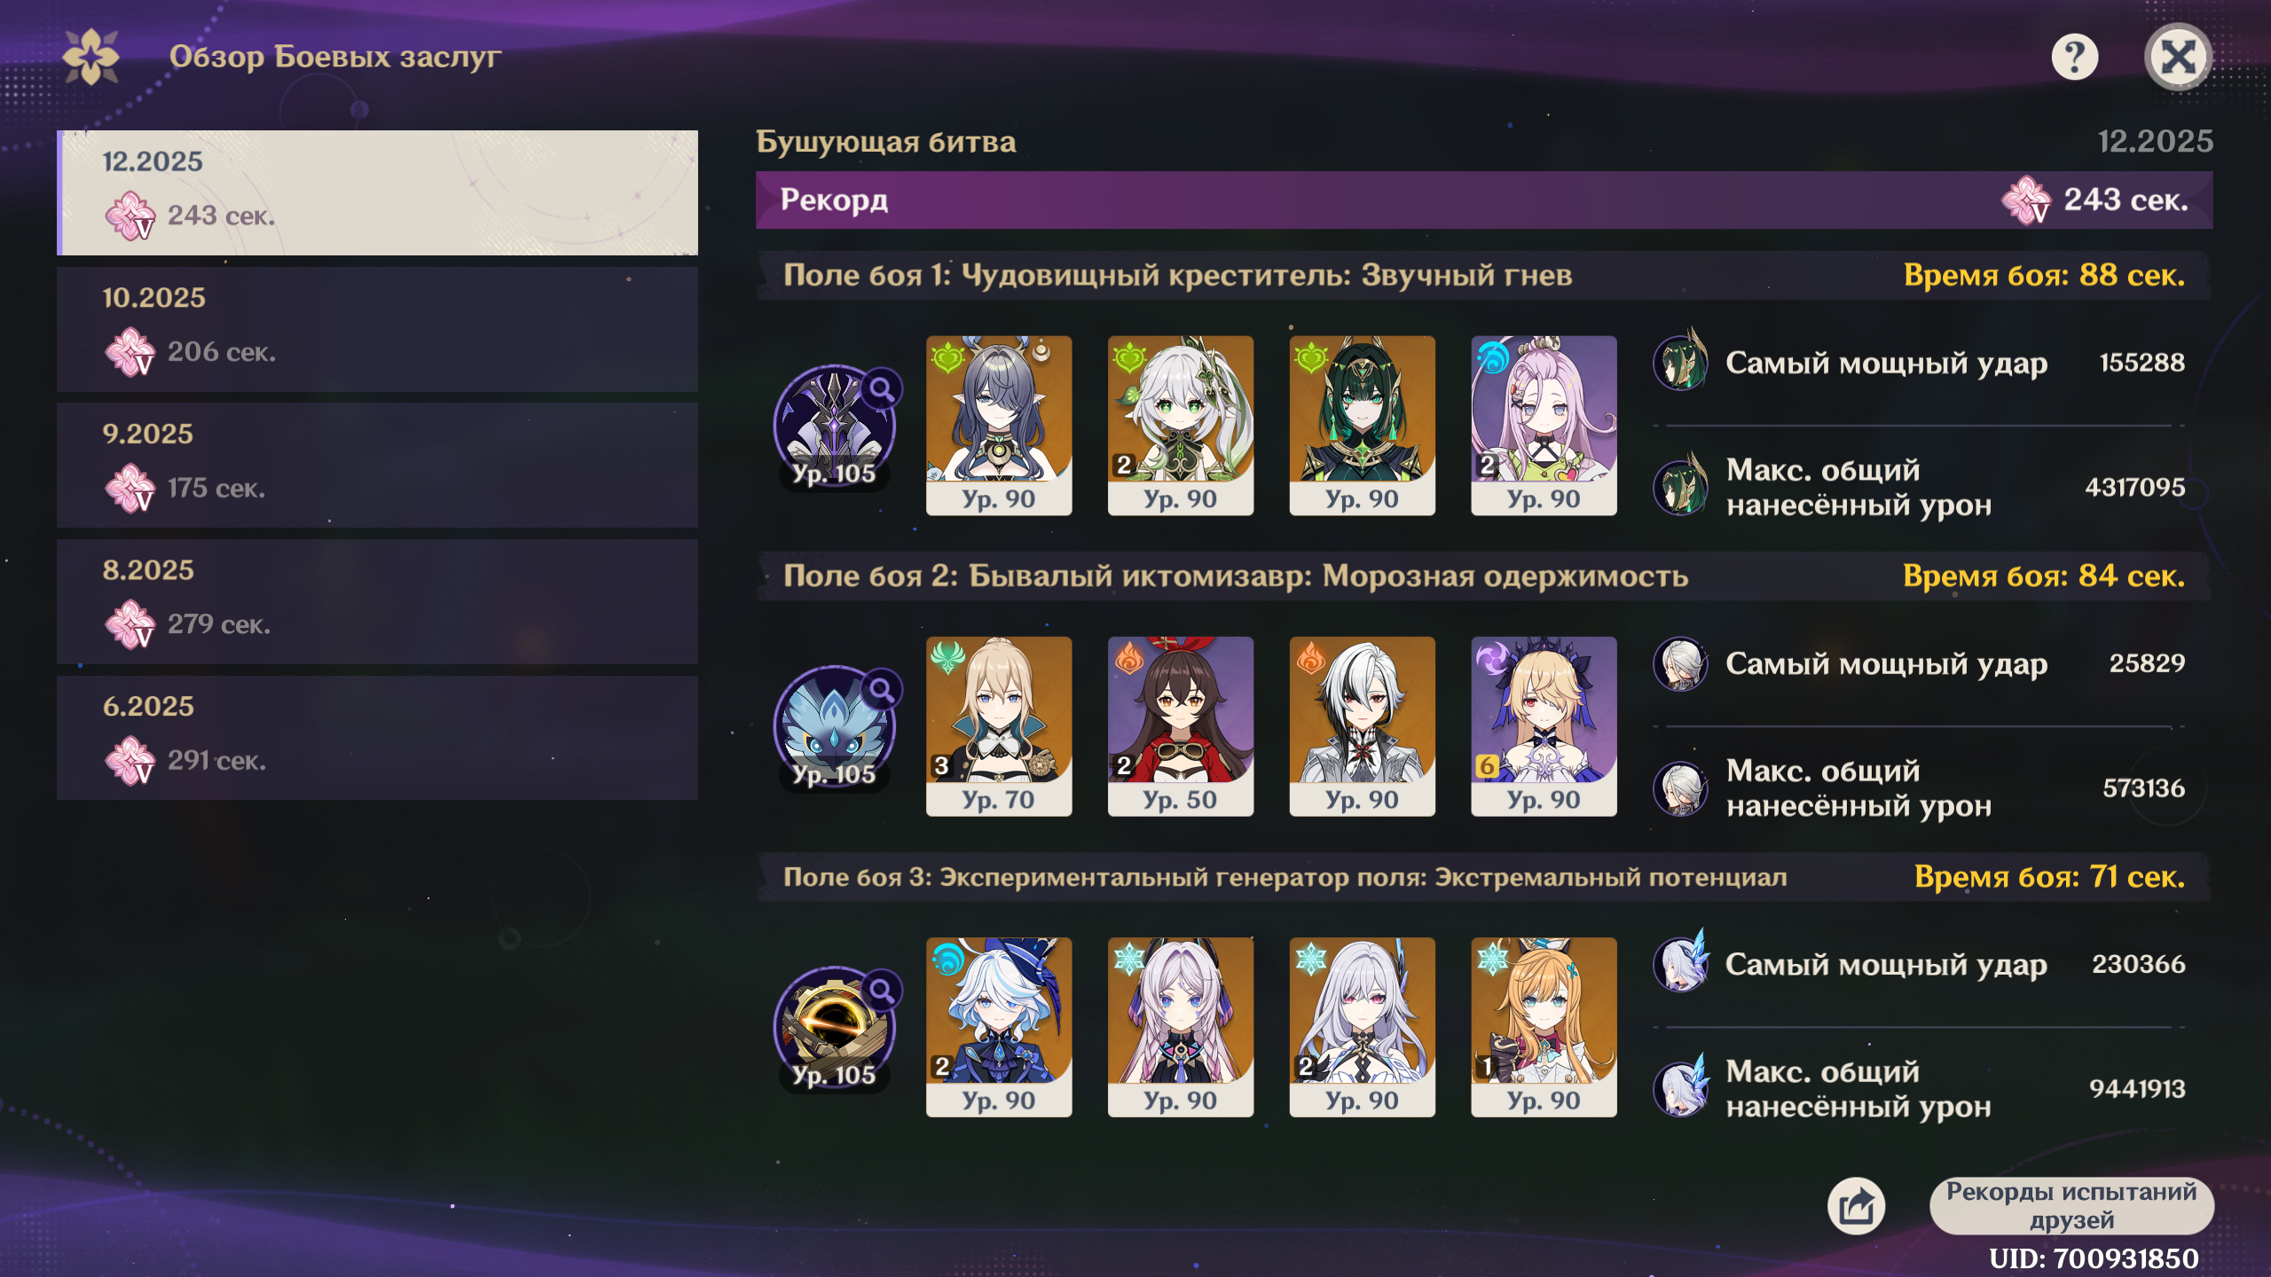Screen dimensions: 2271x1277
Task: Click the share icon button
Action: click(x=1856, y=1206)
